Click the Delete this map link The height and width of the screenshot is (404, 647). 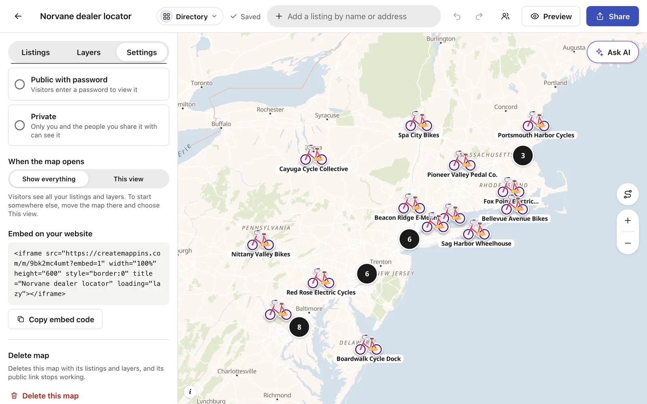(x=44, y=396)
